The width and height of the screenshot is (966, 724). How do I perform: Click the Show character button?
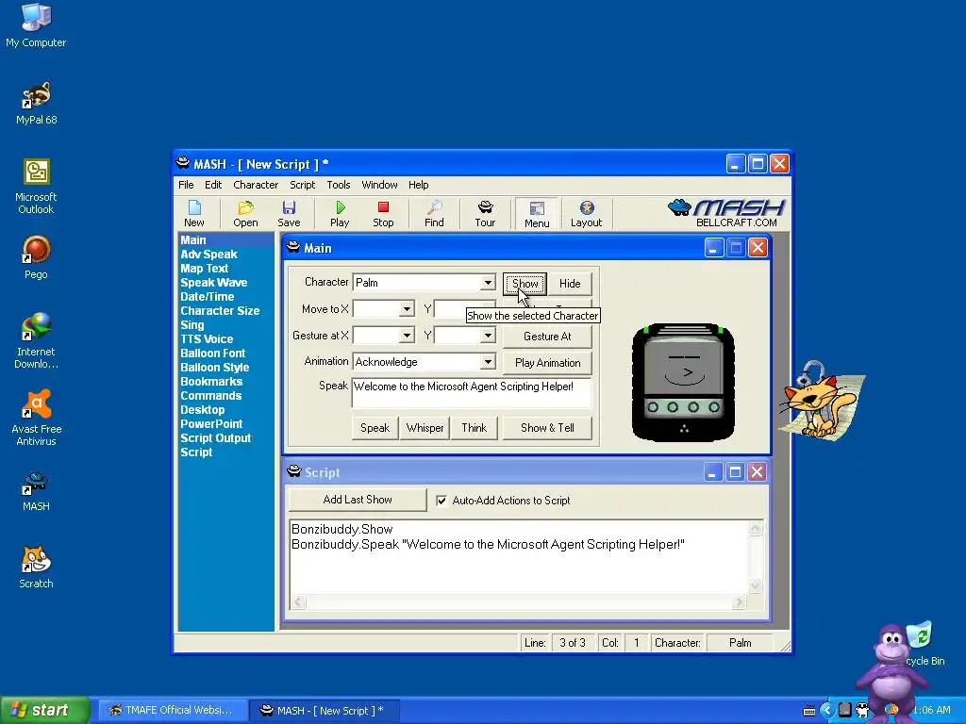(525, 283)
